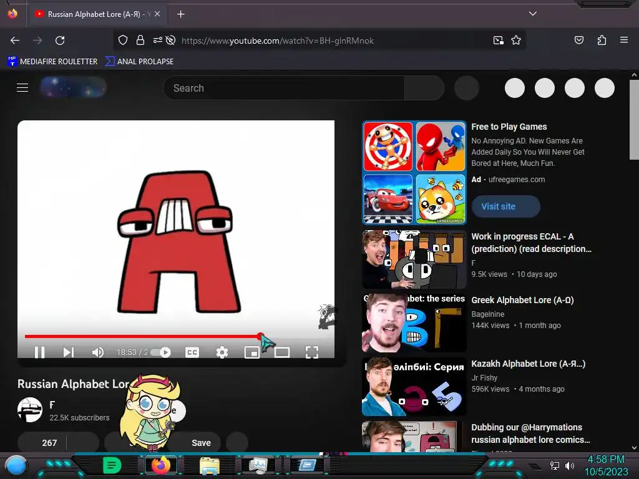Open picture-in-picture icon in address bar
639x479 pixels.
499,40
